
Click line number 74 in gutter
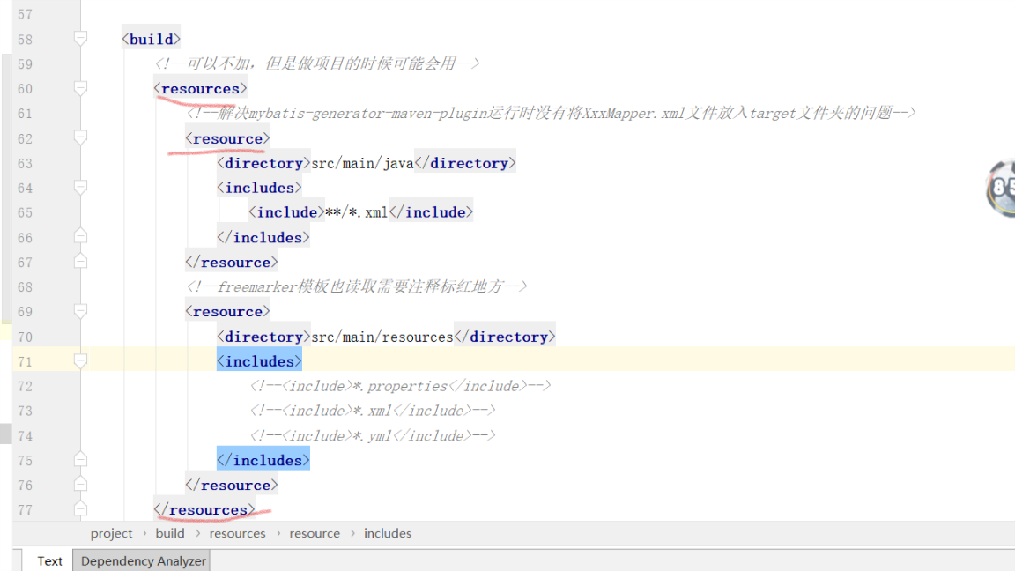26,435
